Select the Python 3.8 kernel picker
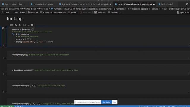This screenshot has width=190, height=107. tap(183, 12)
